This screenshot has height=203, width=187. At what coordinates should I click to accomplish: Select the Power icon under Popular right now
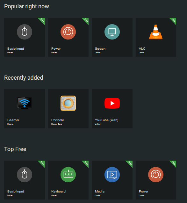click(x=68, y=32)
